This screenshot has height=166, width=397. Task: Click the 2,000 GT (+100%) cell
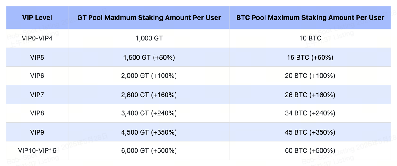pos(149,76)
